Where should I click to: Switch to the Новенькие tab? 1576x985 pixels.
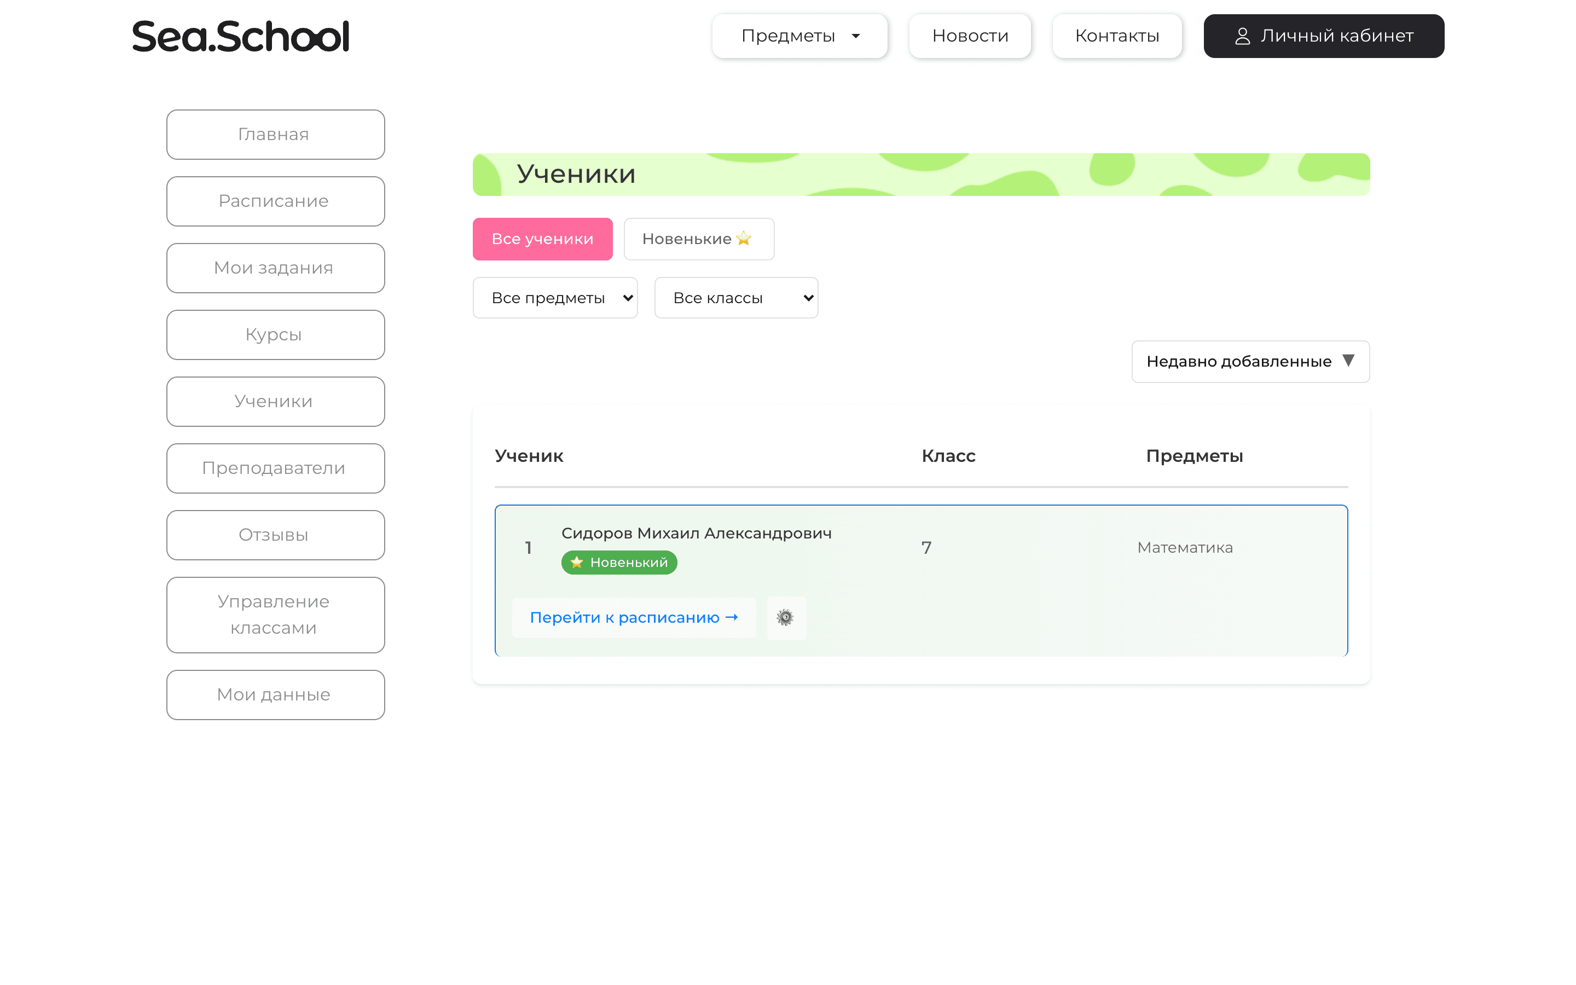coord(699,239)
